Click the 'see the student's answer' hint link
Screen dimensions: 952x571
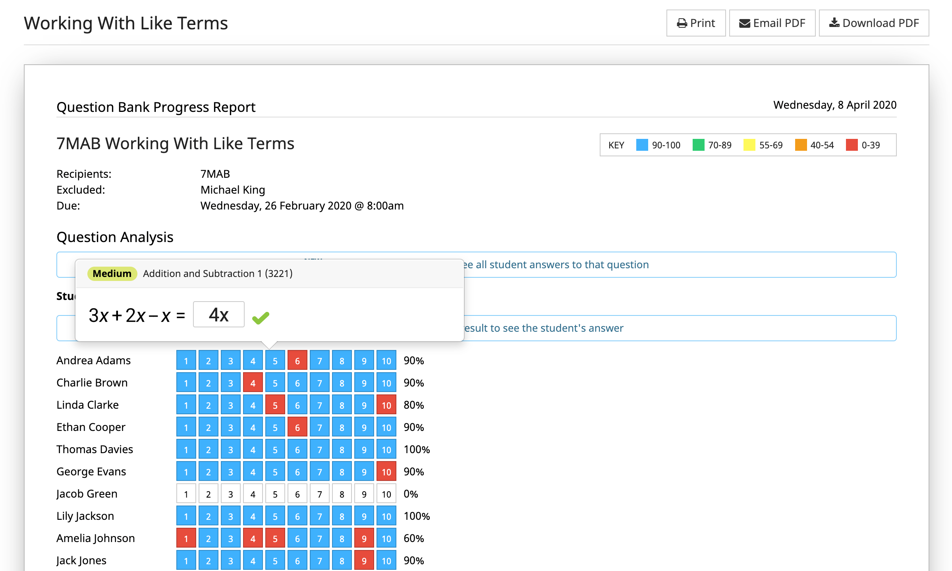[x=543, y=328]
